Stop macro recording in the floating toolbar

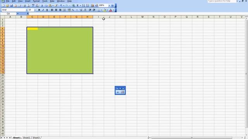(x=117, y=92)
